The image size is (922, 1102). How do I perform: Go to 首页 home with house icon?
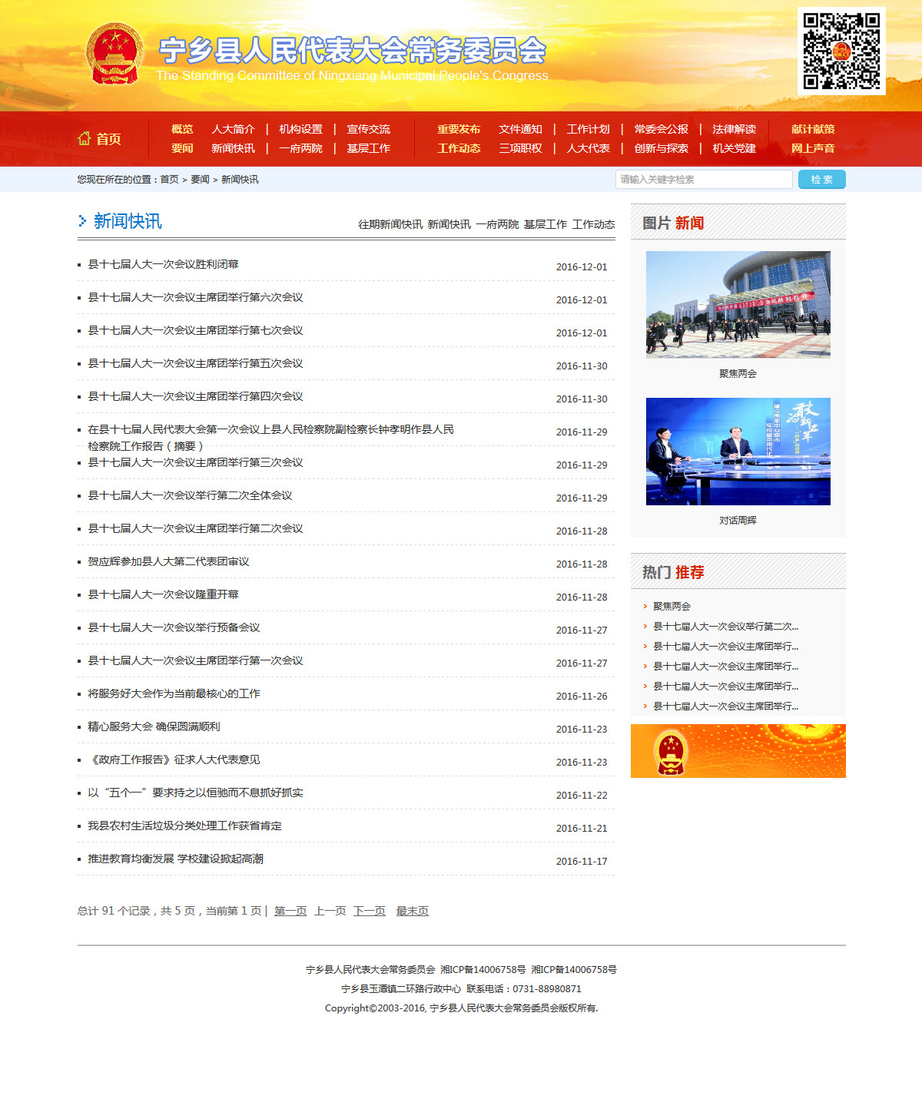[x=100, y=139]
